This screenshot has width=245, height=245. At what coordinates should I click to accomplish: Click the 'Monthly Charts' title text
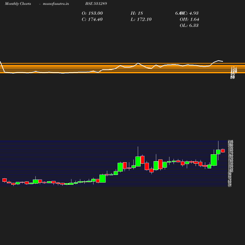tap(18, 4)
